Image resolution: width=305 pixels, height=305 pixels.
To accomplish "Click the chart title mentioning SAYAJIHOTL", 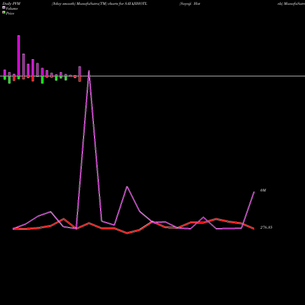I will 99,4.
